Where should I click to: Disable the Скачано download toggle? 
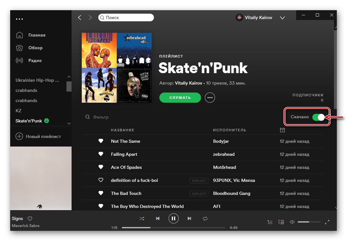click(x=319, y=117)
